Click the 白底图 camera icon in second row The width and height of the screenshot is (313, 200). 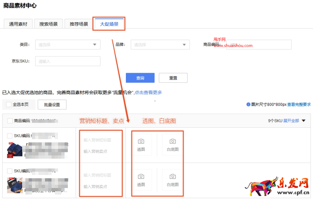(x=173, y=176)
